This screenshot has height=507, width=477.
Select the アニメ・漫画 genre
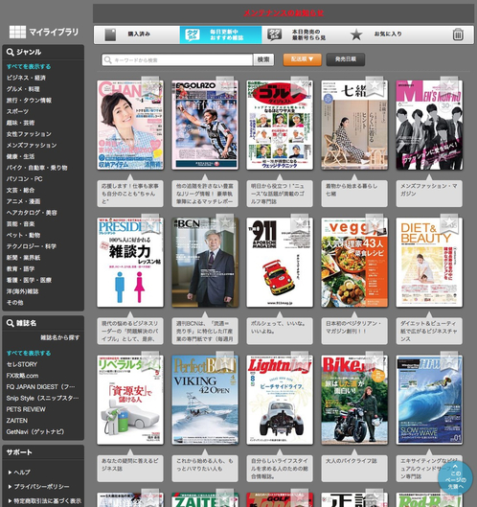(x=24, y=201)
